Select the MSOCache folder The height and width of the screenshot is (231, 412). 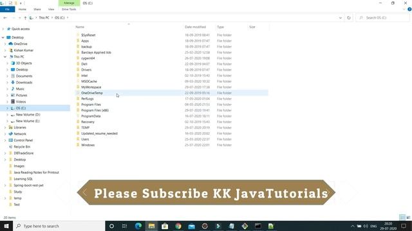(x=89, y=81)
